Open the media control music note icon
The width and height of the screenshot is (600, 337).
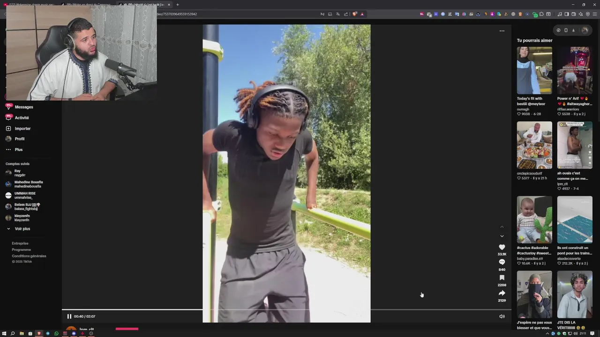point(560,14)
